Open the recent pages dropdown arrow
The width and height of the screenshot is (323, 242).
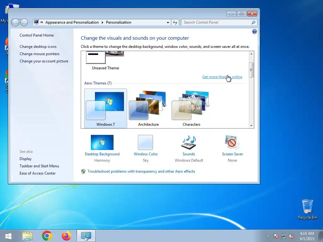tap(30, 22)
